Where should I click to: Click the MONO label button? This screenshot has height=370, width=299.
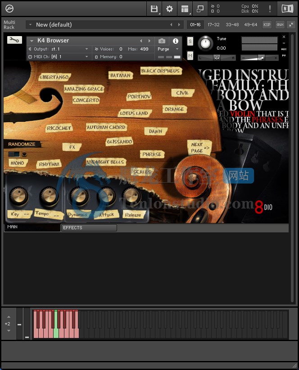tap(18, 163)
